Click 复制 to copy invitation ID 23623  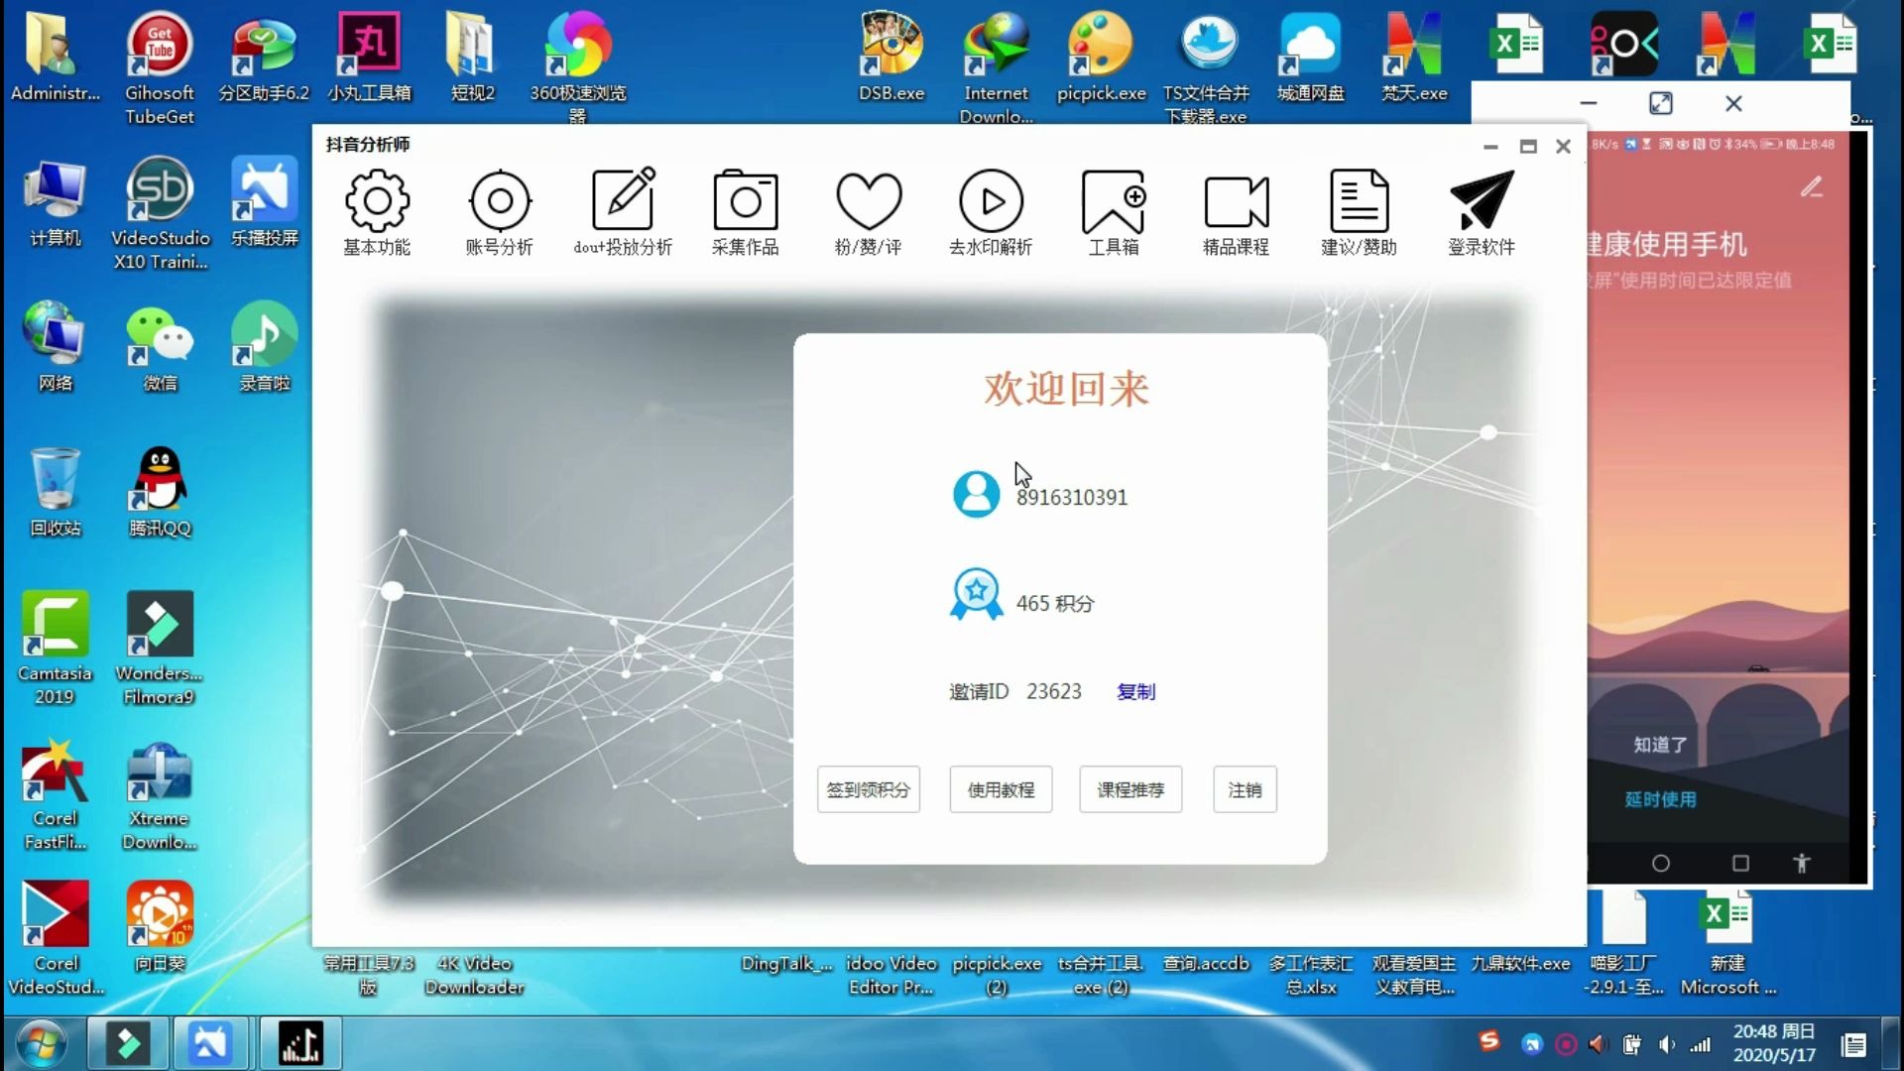click(x=1135, y=691)
